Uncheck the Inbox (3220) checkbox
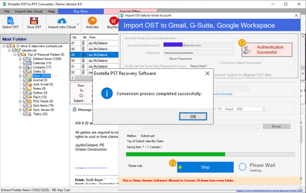 [25, 76]
